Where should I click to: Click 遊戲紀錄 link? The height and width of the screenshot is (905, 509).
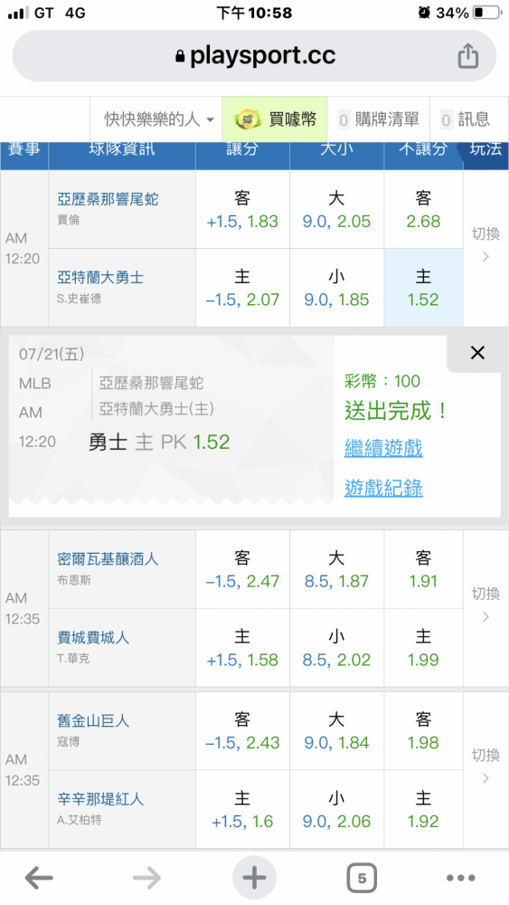383,489
